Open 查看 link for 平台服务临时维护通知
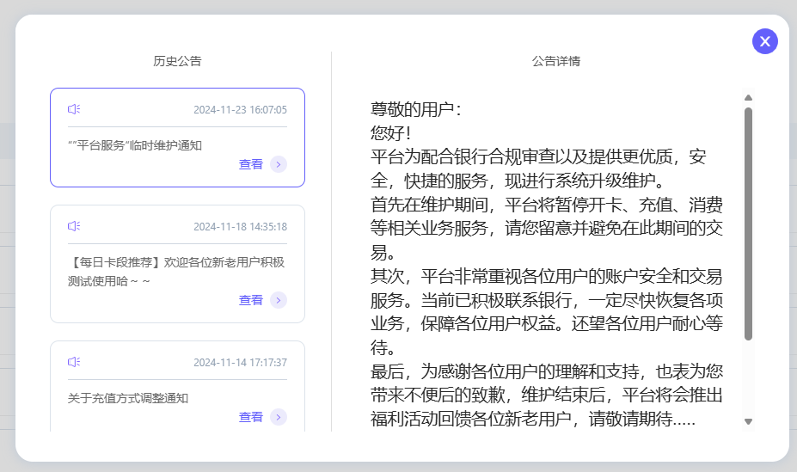 [250, 164]
